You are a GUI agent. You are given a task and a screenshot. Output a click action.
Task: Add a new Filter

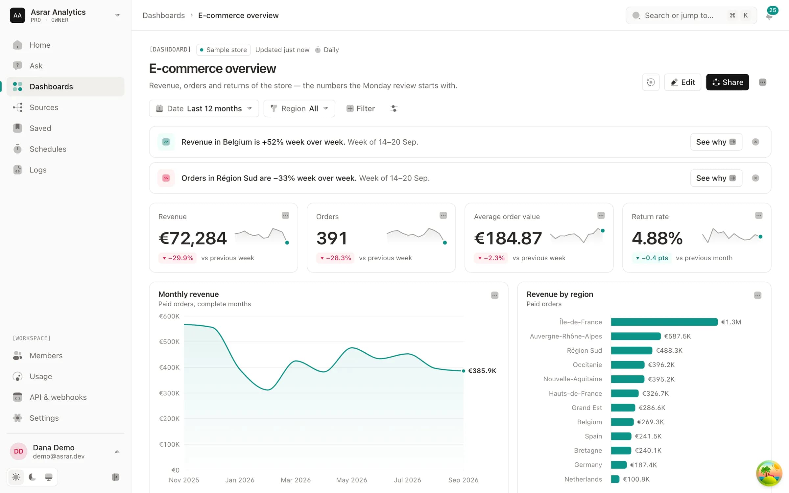(360, 108)
